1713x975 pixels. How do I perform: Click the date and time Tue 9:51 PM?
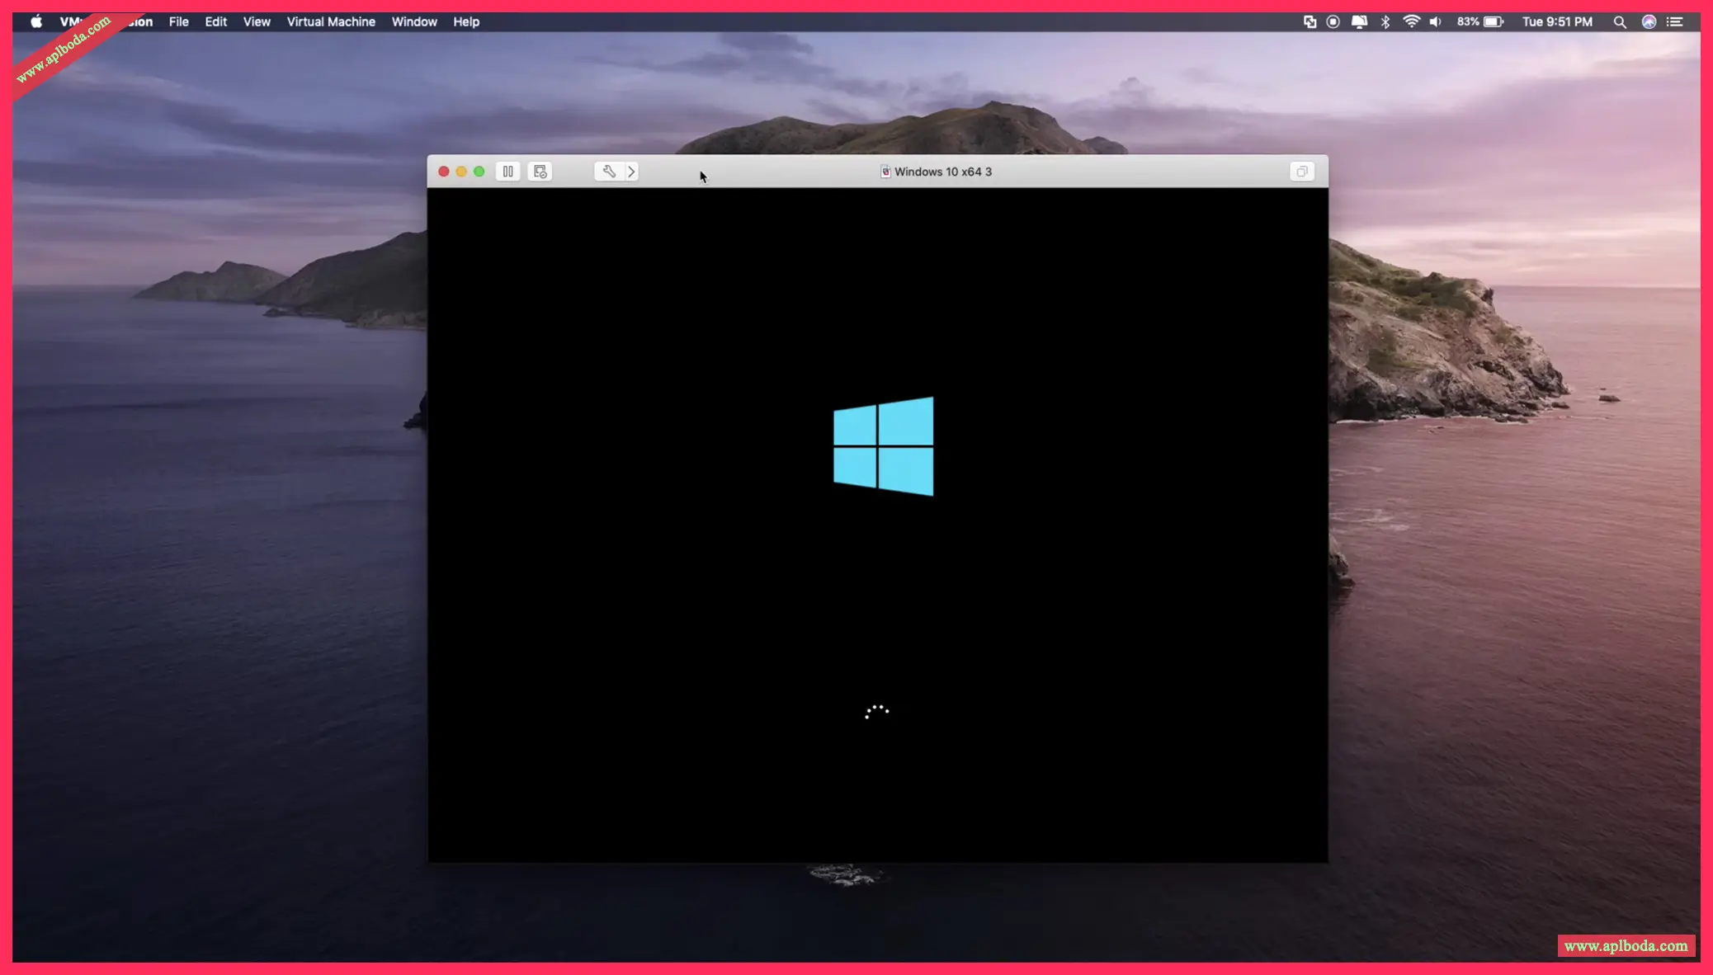(x=1557, y=22)
